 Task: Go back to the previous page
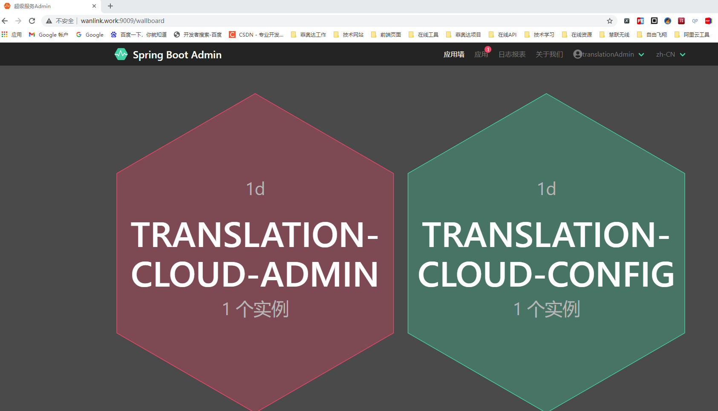[x=5, y=21]
